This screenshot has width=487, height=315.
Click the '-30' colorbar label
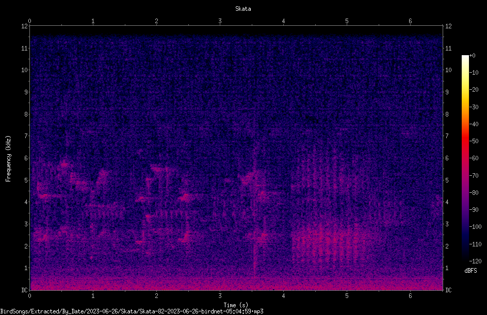pos(474,107)
